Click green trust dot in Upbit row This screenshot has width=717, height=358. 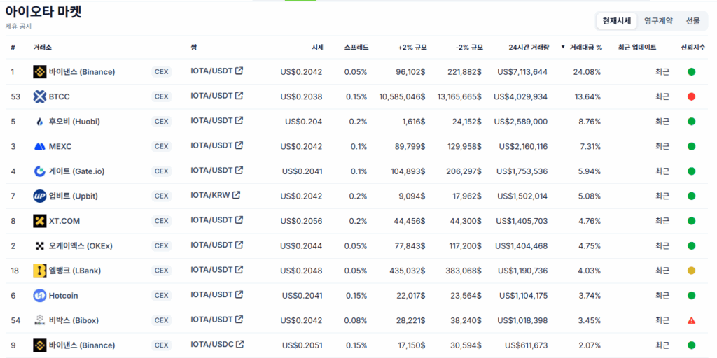(x=691, y=196)
